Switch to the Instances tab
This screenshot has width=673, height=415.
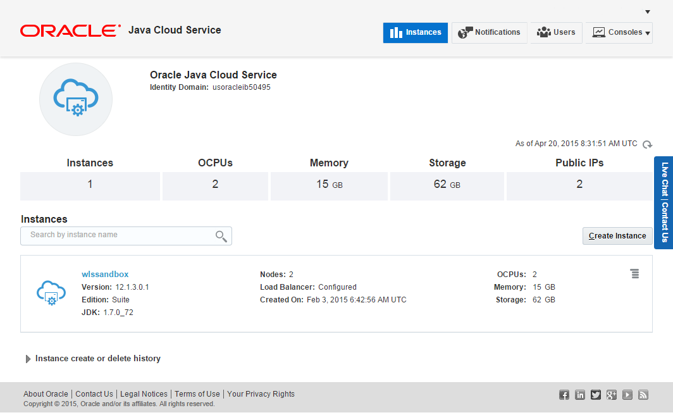416,32
